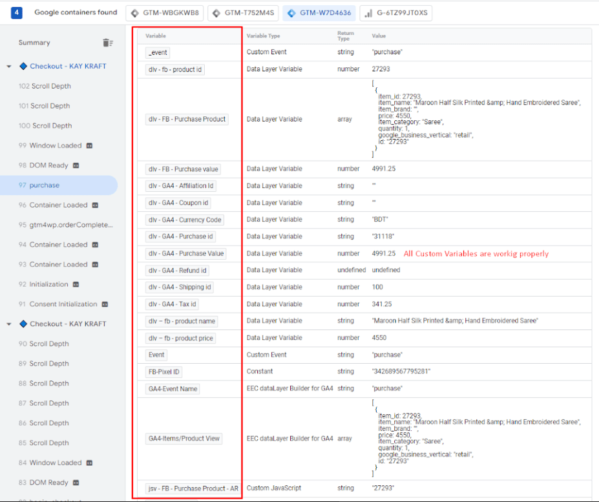Switch to the GTM-T752M4S container tab
Viewport: 599px width, 502px height.
click(x=244, y=13)
